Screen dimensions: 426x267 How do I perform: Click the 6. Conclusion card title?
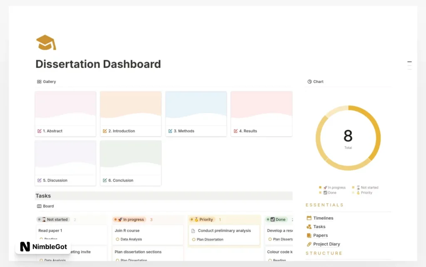coord(121,180)
